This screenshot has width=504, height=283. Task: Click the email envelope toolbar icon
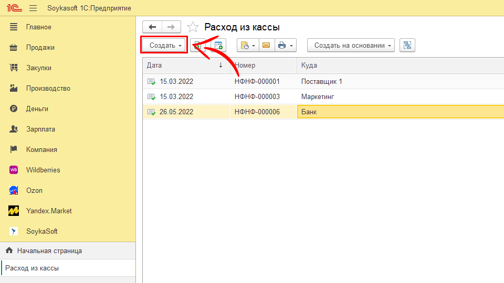pos(266,46)
